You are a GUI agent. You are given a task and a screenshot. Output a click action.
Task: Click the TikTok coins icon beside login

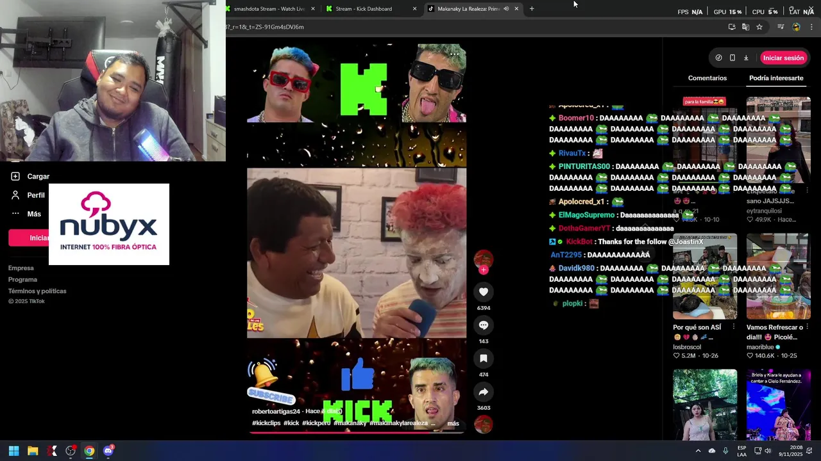coord(718,58)
